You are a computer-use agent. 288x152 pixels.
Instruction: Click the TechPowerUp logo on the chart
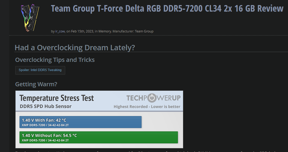tap(153, 98)
